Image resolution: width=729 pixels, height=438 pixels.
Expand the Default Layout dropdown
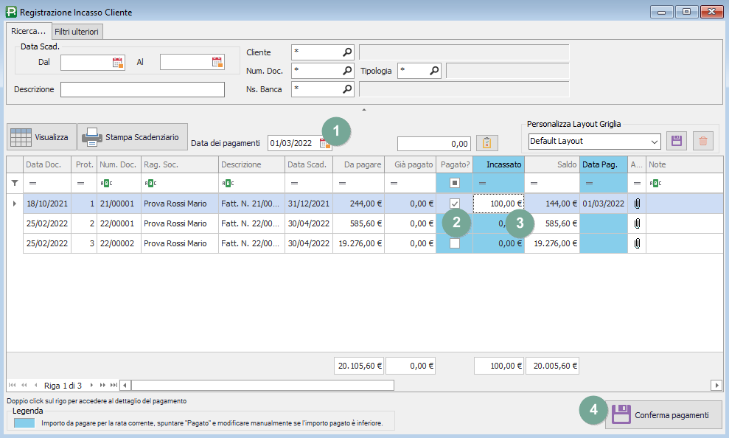point(654,141)
